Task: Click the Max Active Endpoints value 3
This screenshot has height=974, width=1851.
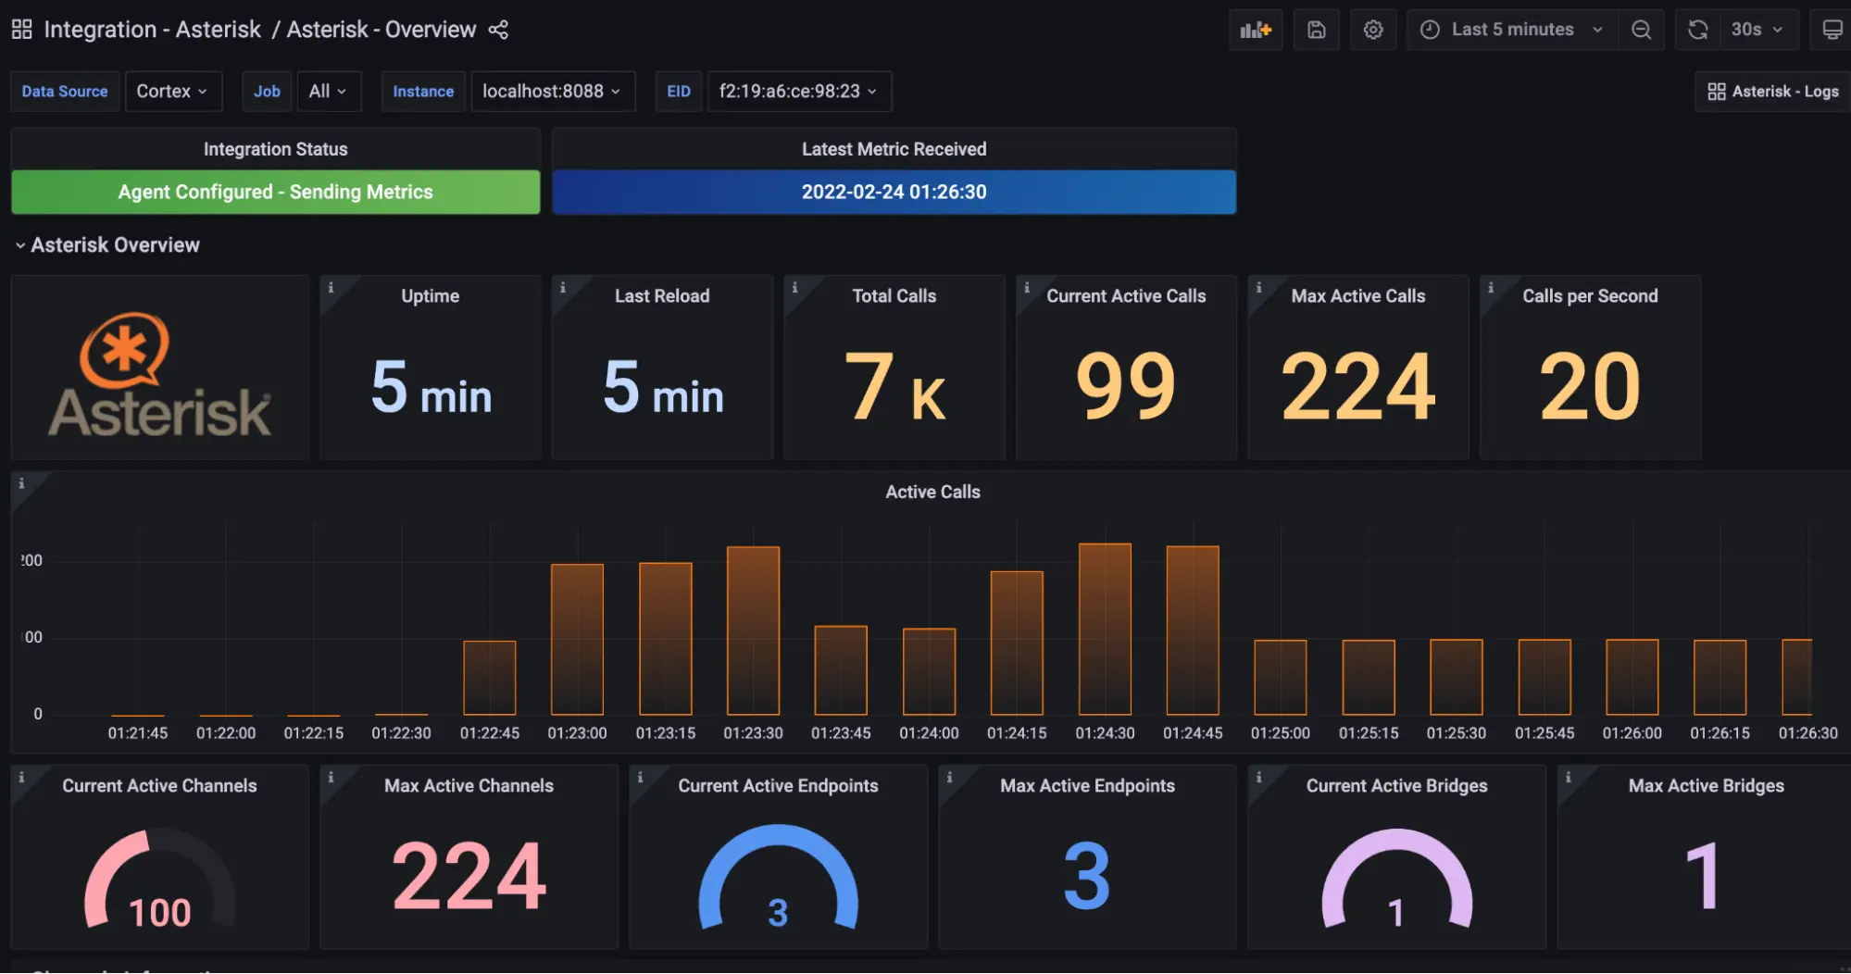Action: [1087, 876]
